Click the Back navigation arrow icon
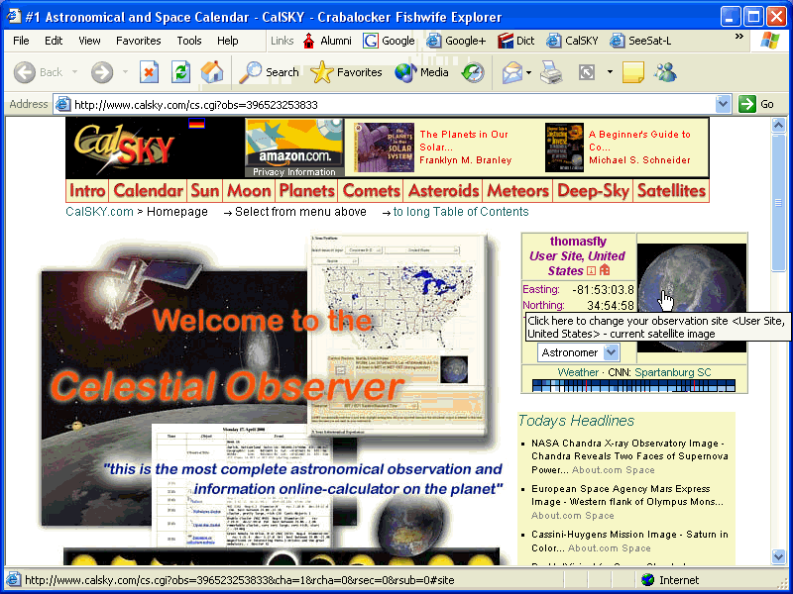The height and width of the screenshot is (594, 793). [24, 72]
